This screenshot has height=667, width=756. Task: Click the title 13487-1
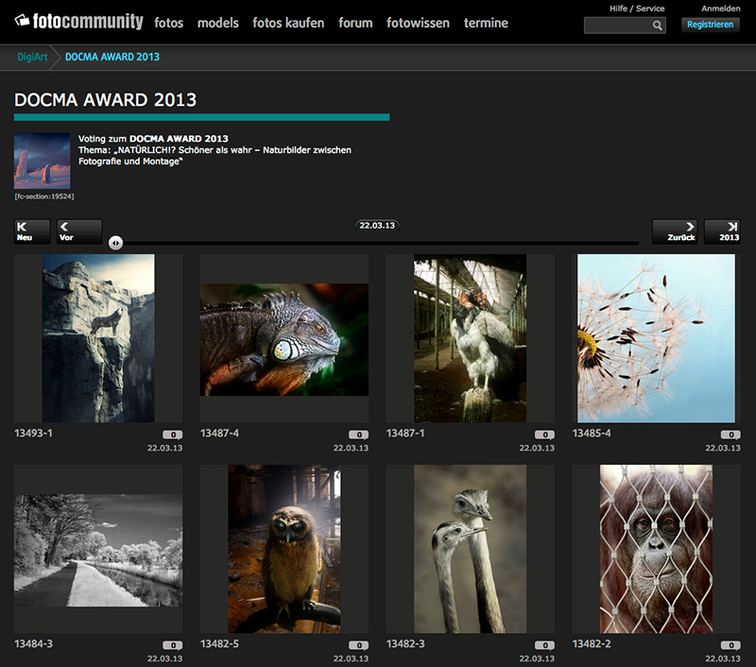[x=405, y=433]
